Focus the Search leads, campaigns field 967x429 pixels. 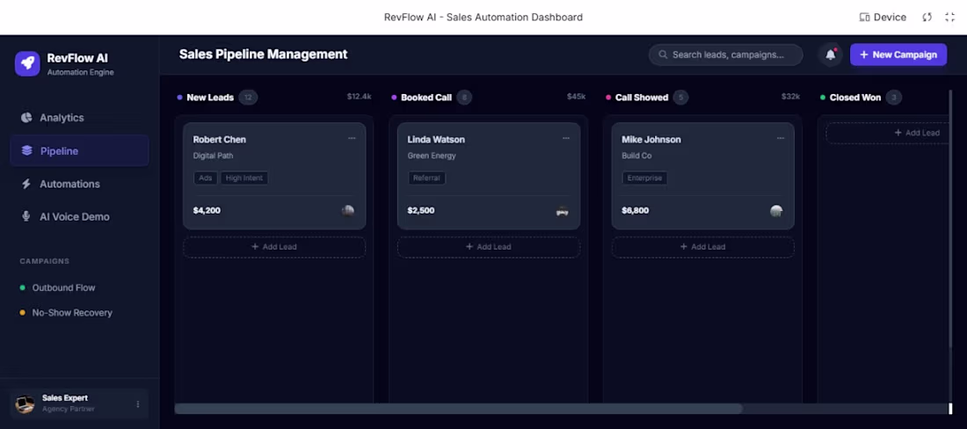[x=726, y=55]
